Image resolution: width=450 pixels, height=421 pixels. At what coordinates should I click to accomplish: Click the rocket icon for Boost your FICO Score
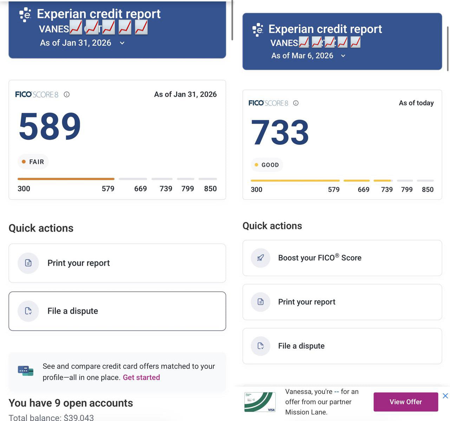(261, 258)
